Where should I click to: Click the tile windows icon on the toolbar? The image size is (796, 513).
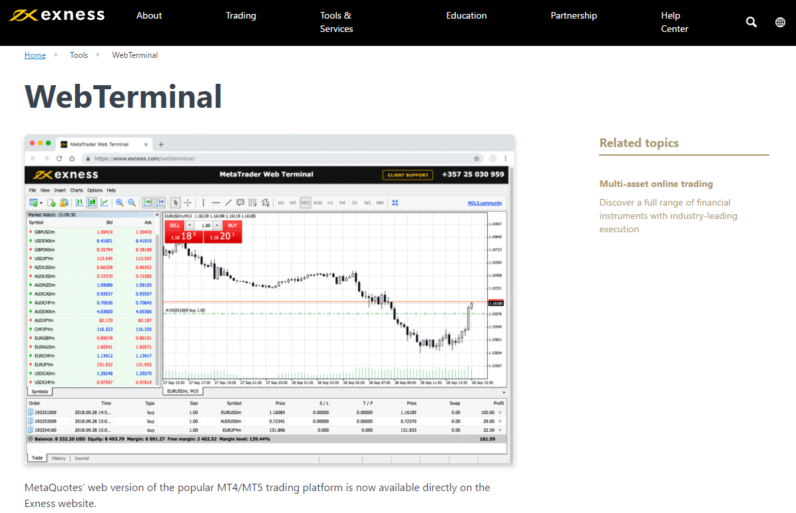pos(395,202)
